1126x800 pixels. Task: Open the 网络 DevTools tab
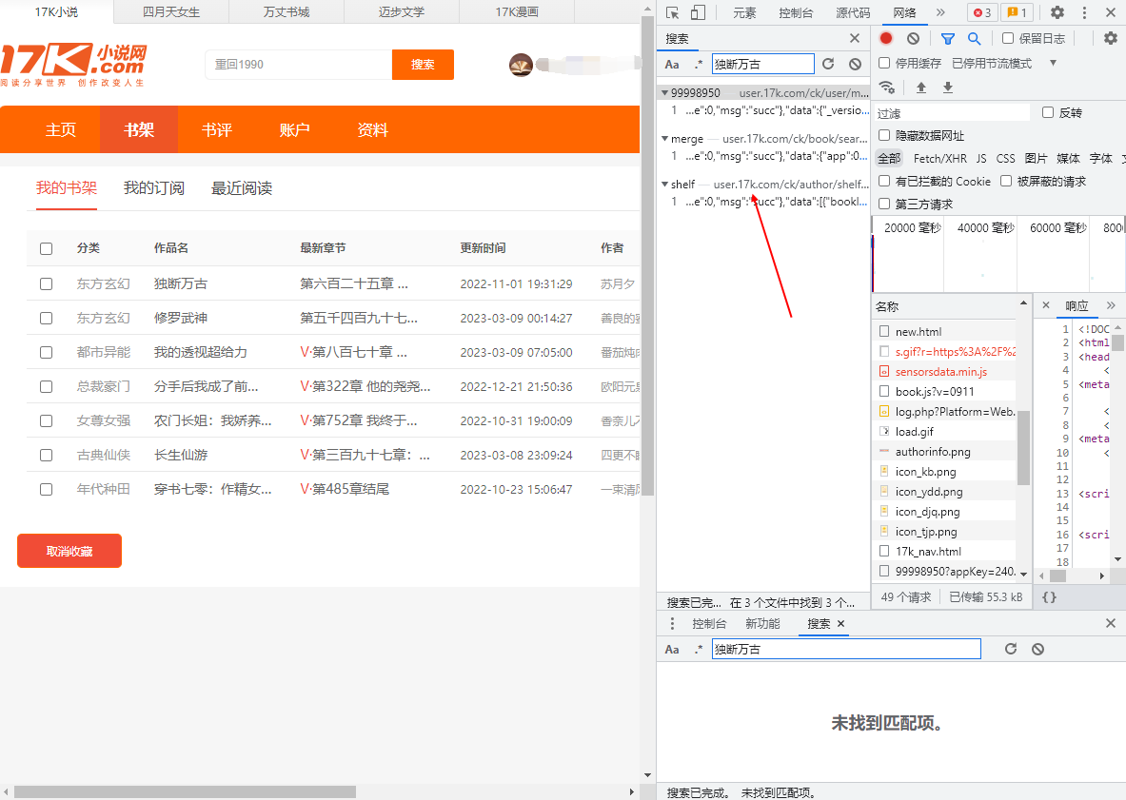(x=905, y=13)
